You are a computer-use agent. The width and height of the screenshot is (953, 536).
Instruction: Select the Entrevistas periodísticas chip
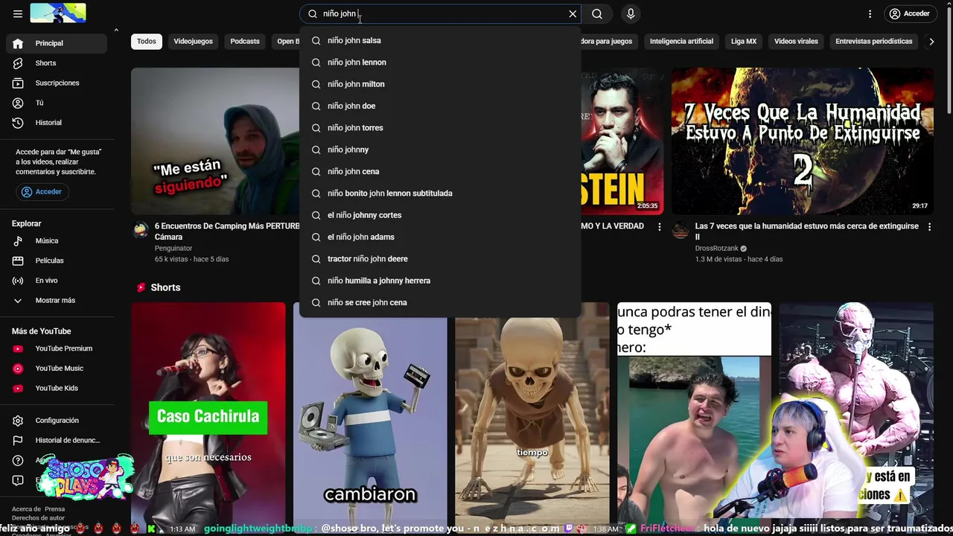(873, 42)
